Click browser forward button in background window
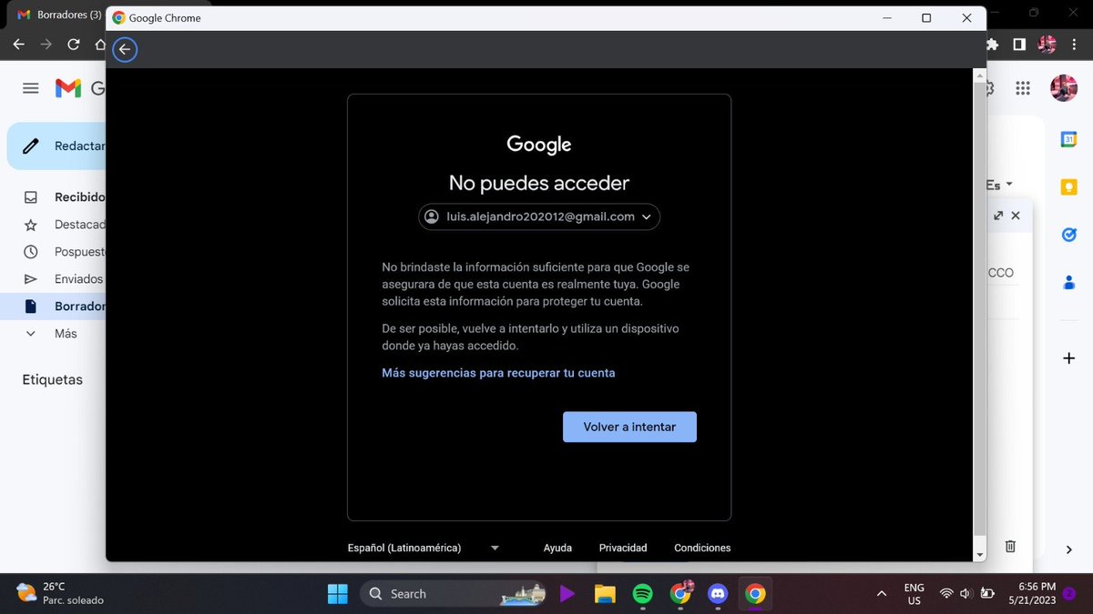Screen dimensions: 1093x614 pos(46,45)
